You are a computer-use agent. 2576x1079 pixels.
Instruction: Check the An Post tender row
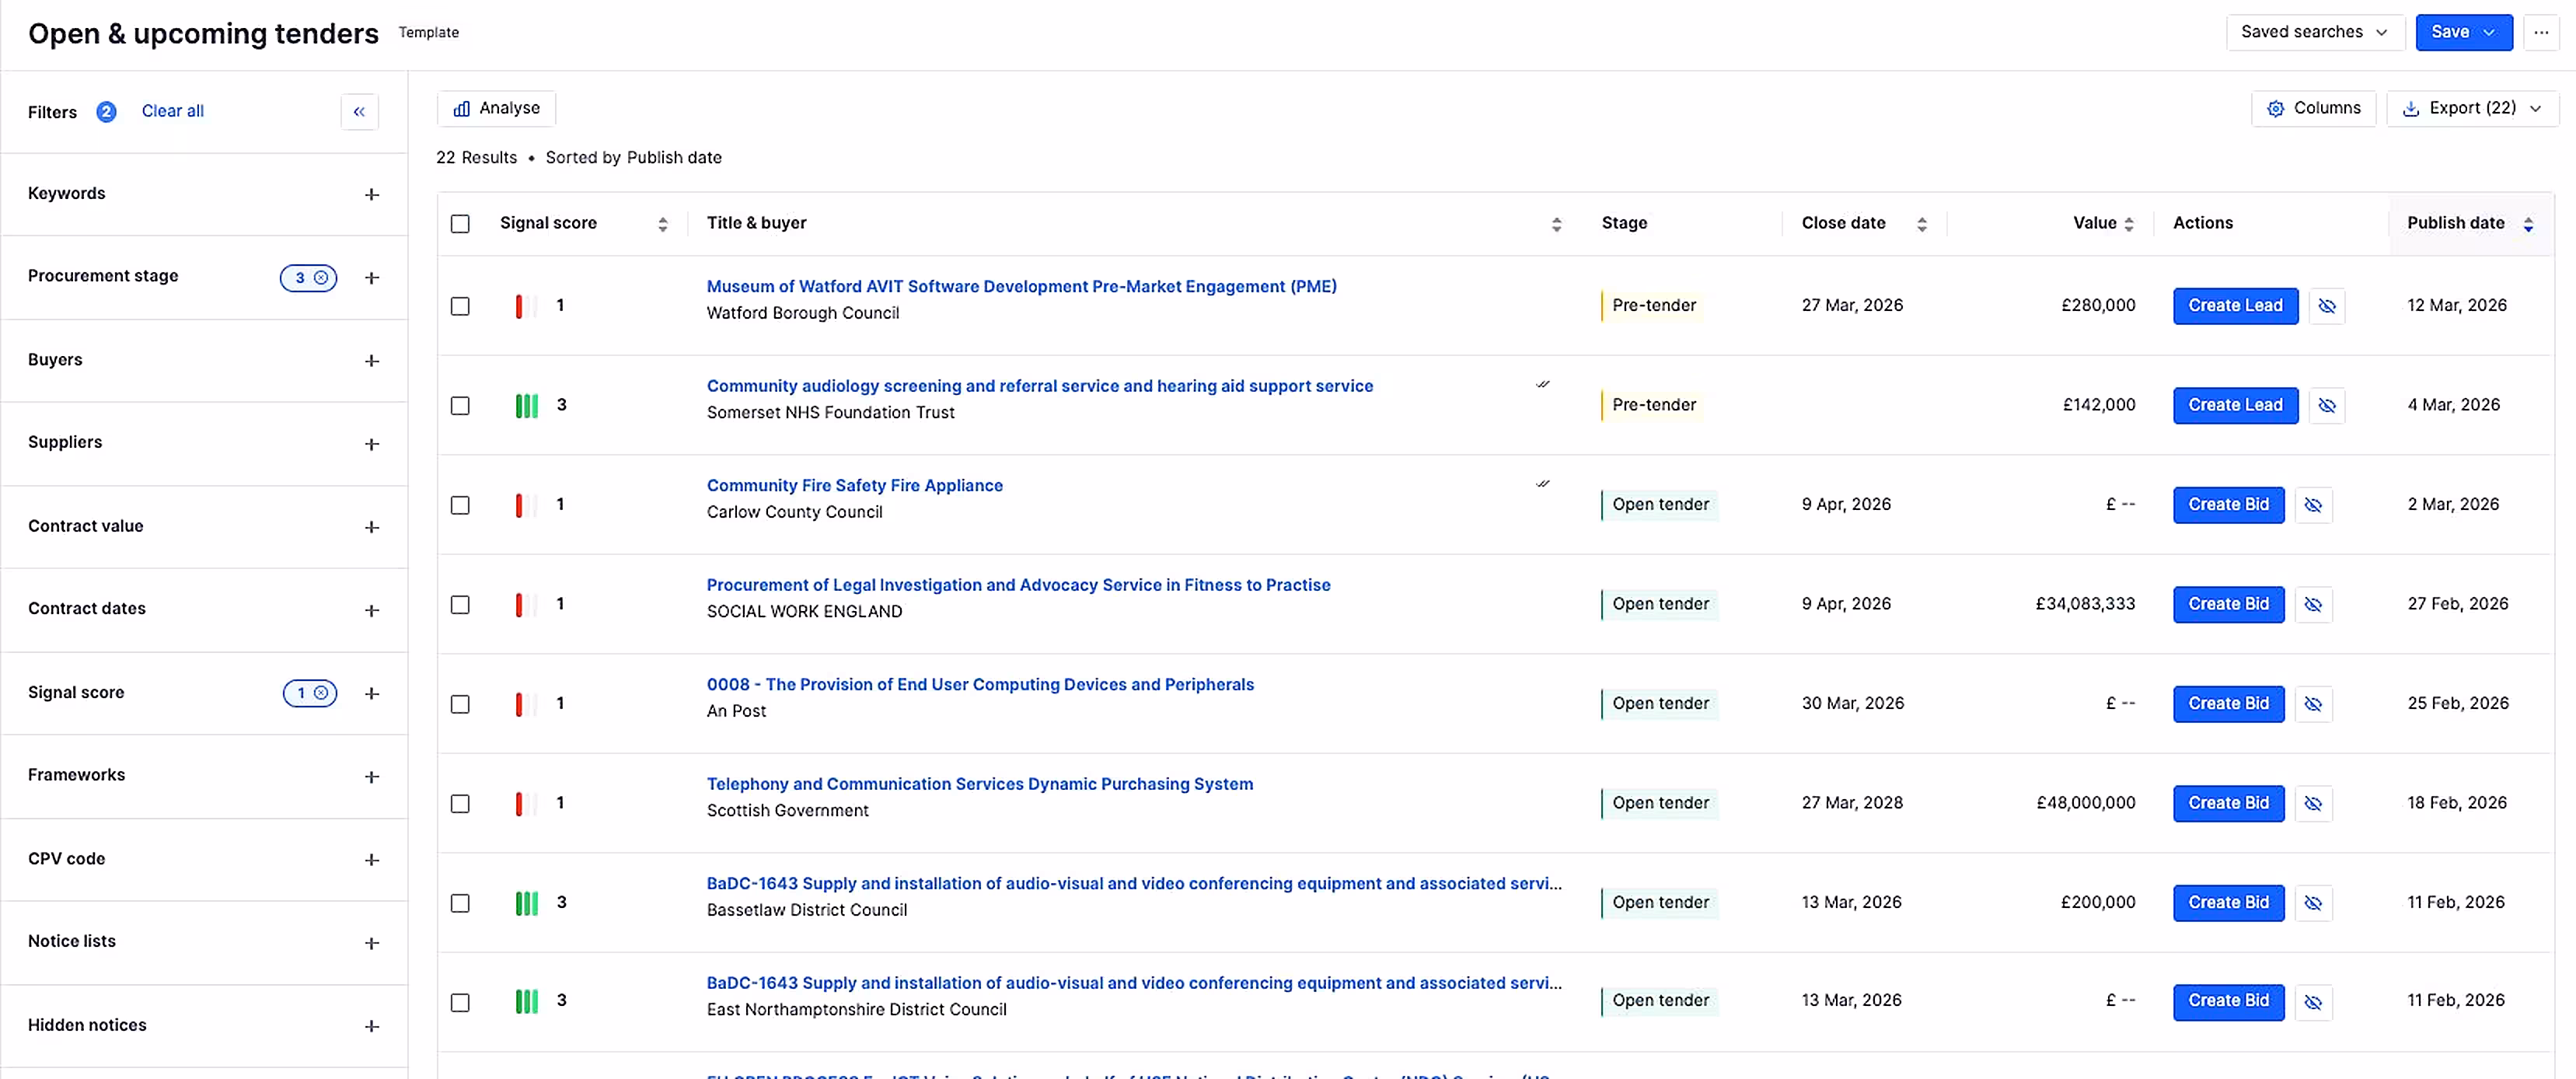(x=460, y=704)
